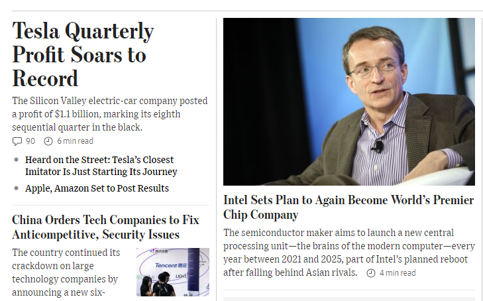Click the Intel executive photo
This screenshot has height=301, width=483.
coord(349,101)
